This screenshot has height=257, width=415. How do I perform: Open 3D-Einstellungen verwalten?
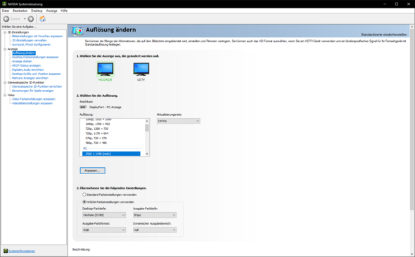(30, 41)
